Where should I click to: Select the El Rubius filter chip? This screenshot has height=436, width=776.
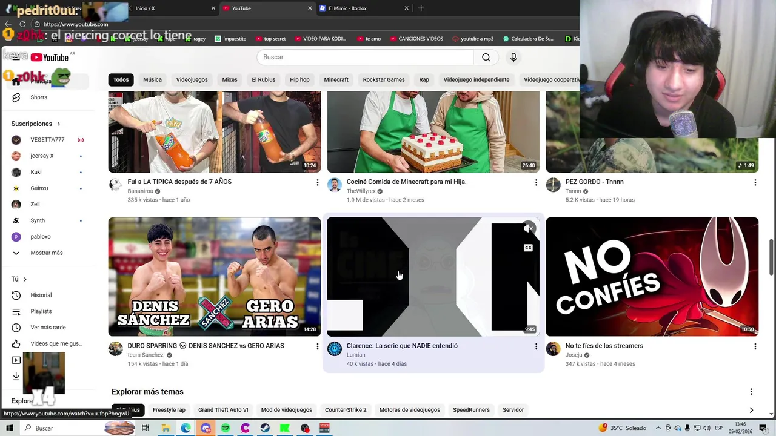click(263, 79)
